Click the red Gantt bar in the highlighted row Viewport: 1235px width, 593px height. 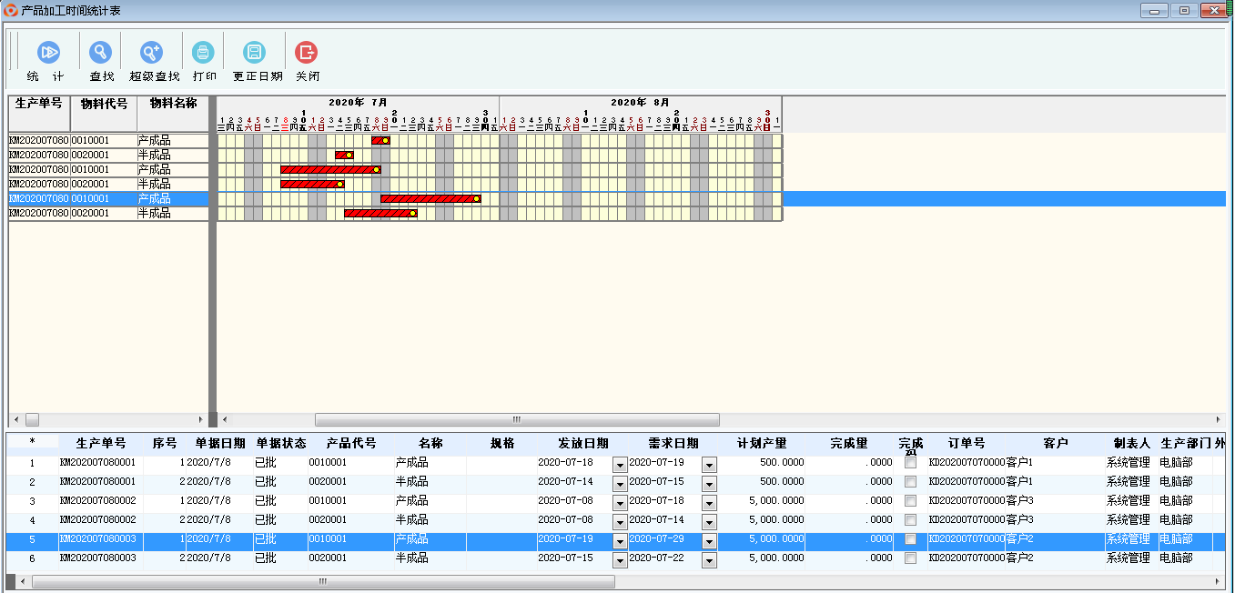point(428,198)
